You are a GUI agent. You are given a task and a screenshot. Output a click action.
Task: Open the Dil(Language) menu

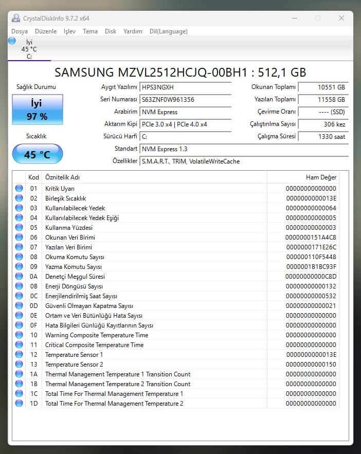(x=168, y=31)
